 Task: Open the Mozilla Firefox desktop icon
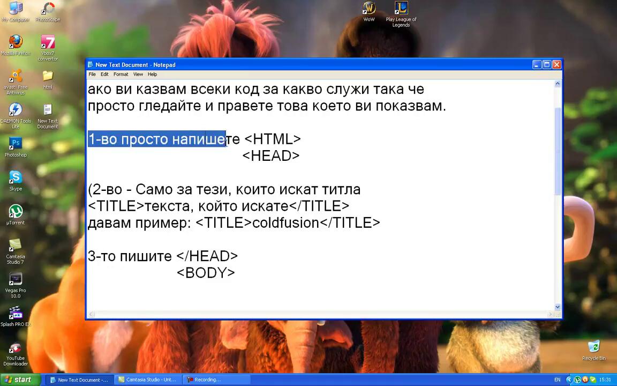point(16,42)
